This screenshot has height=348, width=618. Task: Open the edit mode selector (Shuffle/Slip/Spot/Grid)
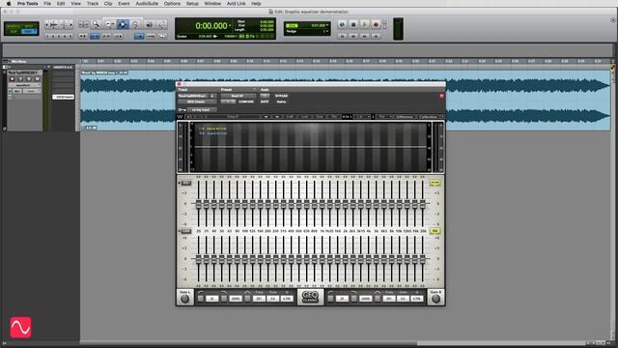pyautogui.click(x=21, y=28)
